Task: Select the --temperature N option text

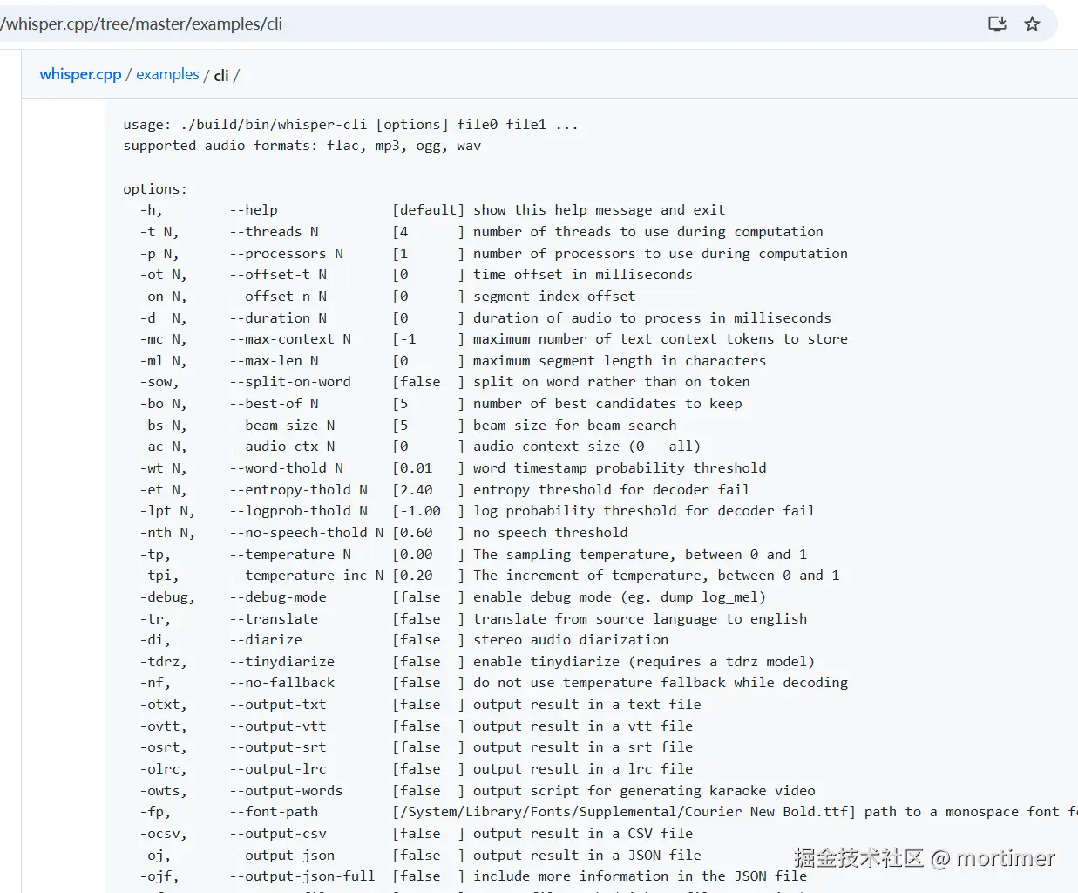Action: pos(290,554)
